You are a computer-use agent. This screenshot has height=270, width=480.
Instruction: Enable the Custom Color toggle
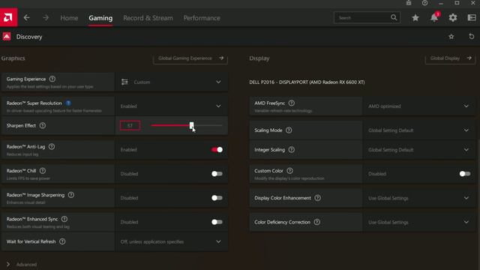[x=465, y=174]
